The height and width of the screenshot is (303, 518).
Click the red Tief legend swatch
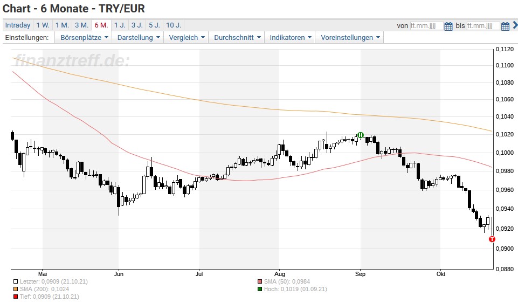(x=16, y=297)
